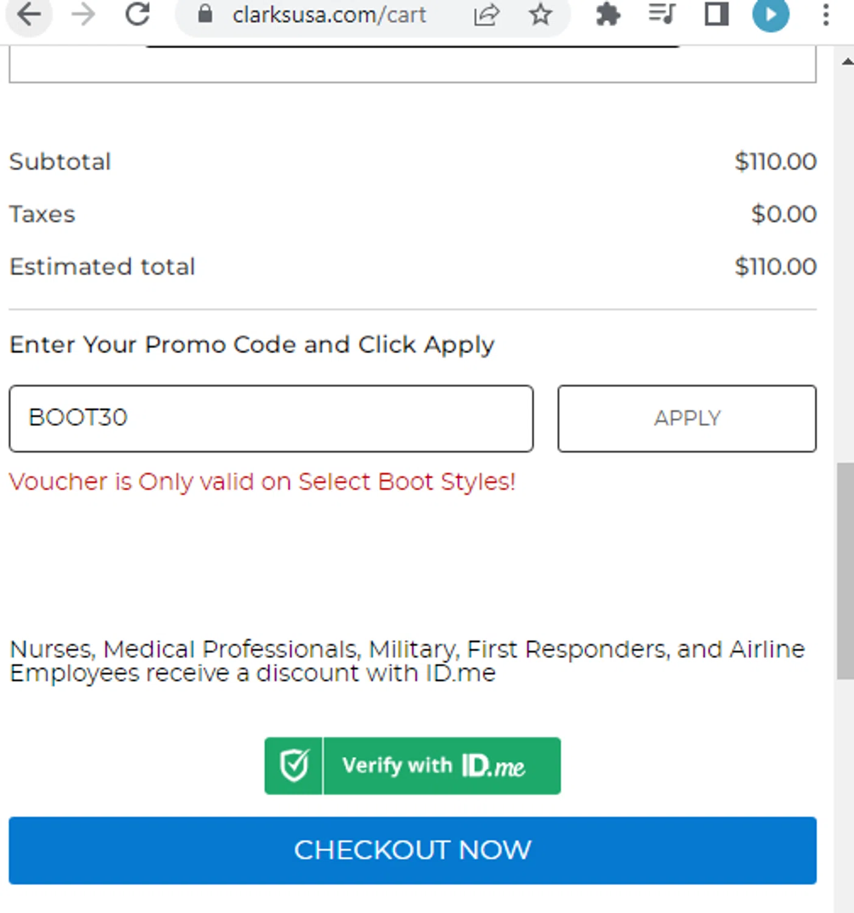854x913 pixels.
Task: Open the blue profile avatar icon
Action: pyautogui.click(x=771, y=14)
